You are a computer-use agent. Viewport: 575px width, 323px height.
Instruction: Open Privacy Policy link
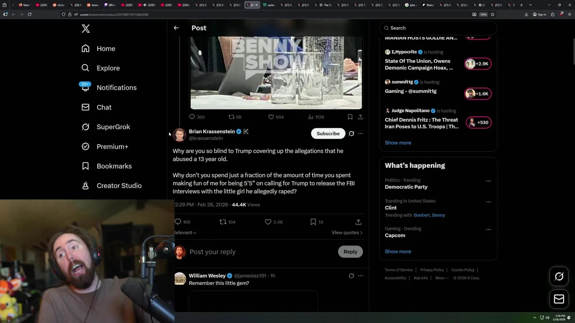432,270
